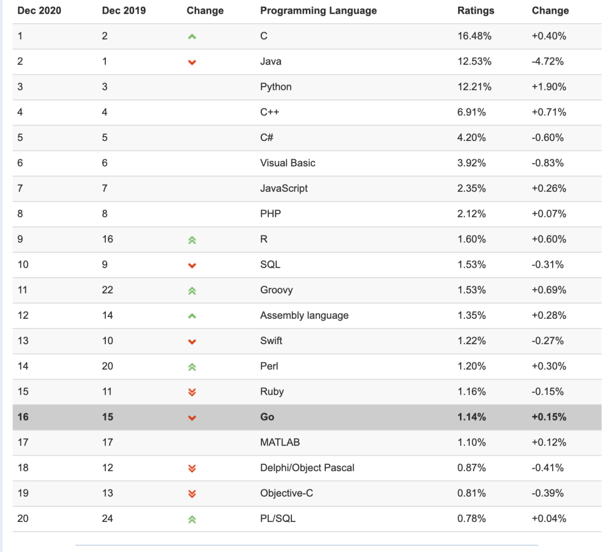
Task: Click the green up arrow beside C
Action: click(192, 37)
